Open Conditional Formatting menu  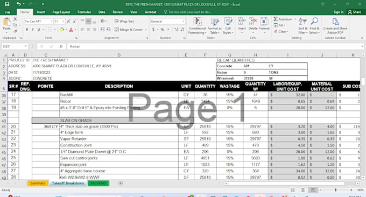click(197, 26)
